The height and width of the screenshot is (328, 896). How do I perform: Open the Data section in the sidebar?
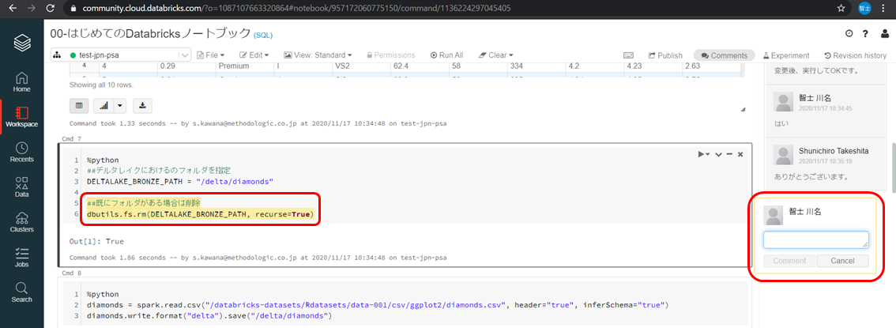21,187
